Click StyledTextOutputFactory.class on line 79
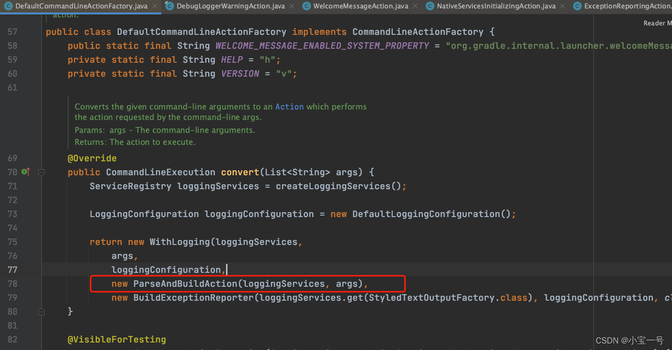Image resolution: width=672 pixels, height=350 pixels. [x=448, y=298]
